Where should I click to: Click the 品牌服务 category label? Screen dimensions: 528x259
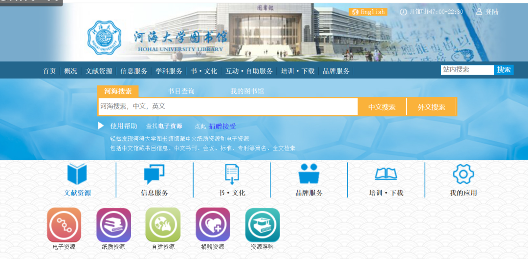click(x=309, y=193)
